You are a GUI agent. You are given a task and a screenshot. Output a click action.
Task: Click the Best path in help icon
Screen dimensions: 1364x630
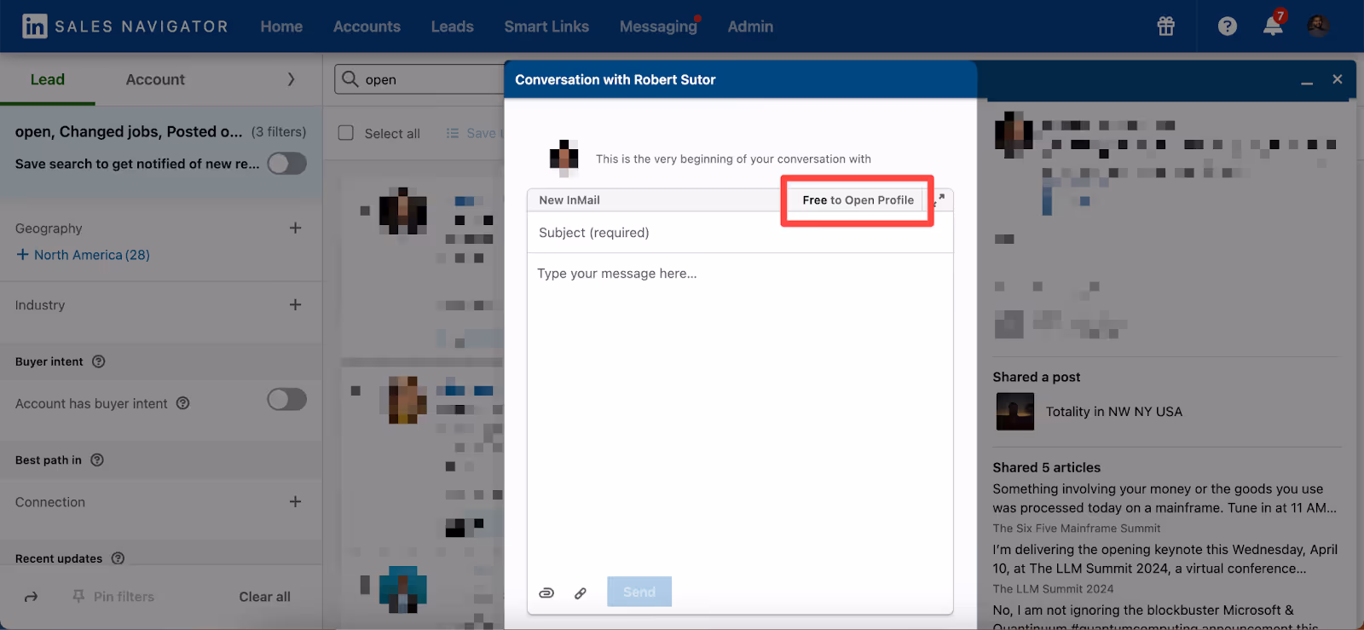[x=97, y=460]
